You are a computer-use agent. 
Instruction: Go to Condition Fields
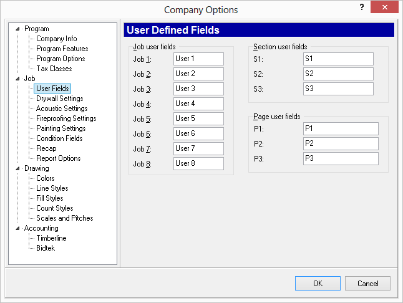click(x=59, y=138)
